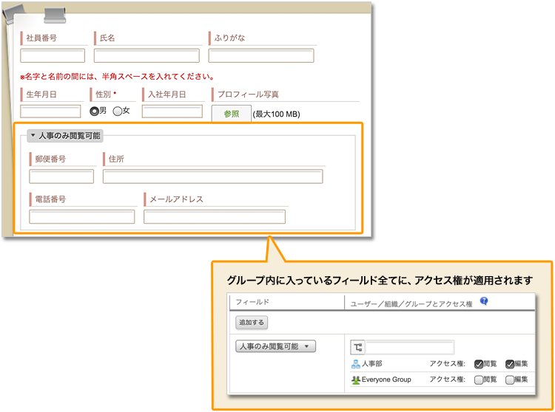
Task: Click the 住所 address field
Action: 212,176
